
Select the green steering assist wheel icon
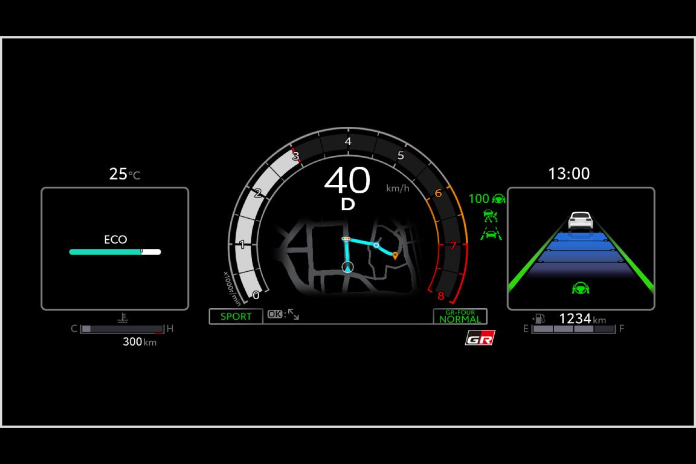[x=497, y=198]
